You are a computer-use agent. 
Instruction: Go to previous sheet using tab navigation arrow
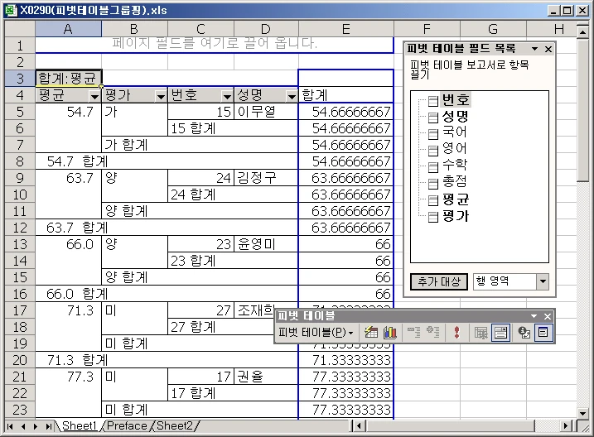coord(23,426)
